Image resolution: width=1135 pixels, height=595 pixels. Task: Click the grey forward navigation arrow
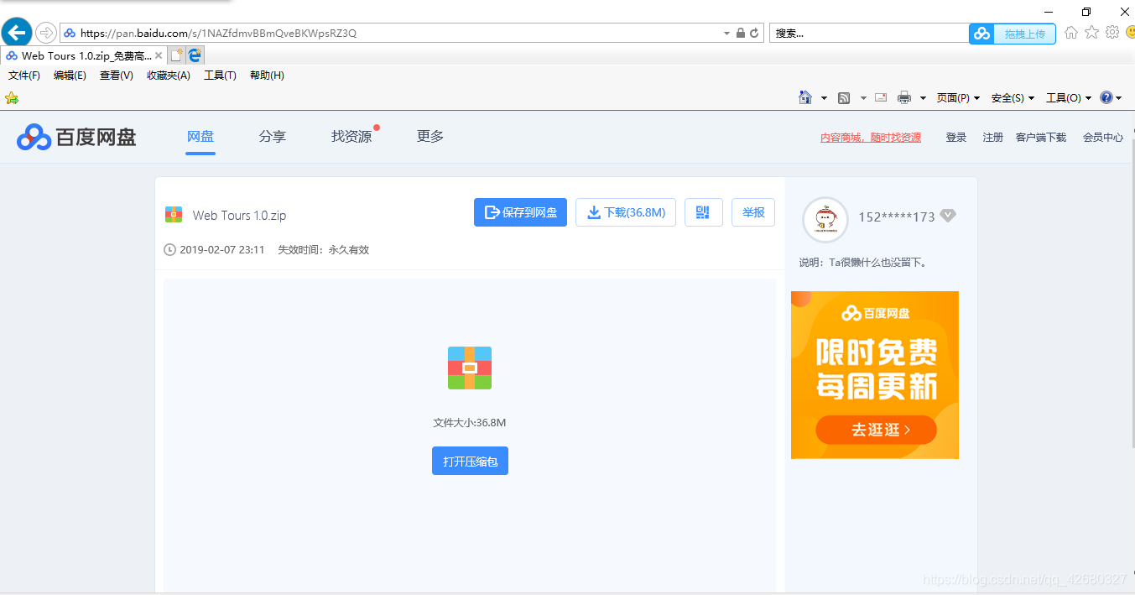(46, 33)
